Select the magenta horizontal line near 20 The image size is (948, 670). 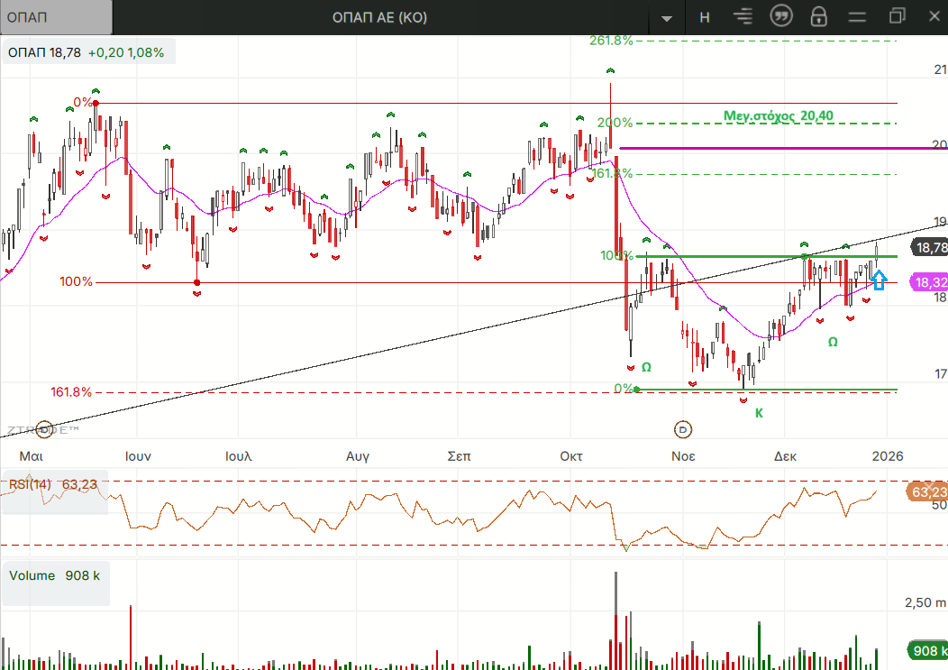pos(775,148)
